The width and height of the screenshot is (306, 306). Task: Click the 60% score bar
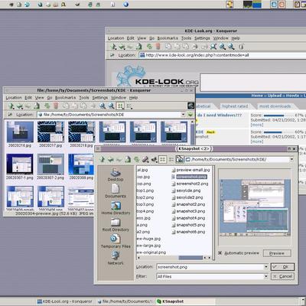coord(278,132)
